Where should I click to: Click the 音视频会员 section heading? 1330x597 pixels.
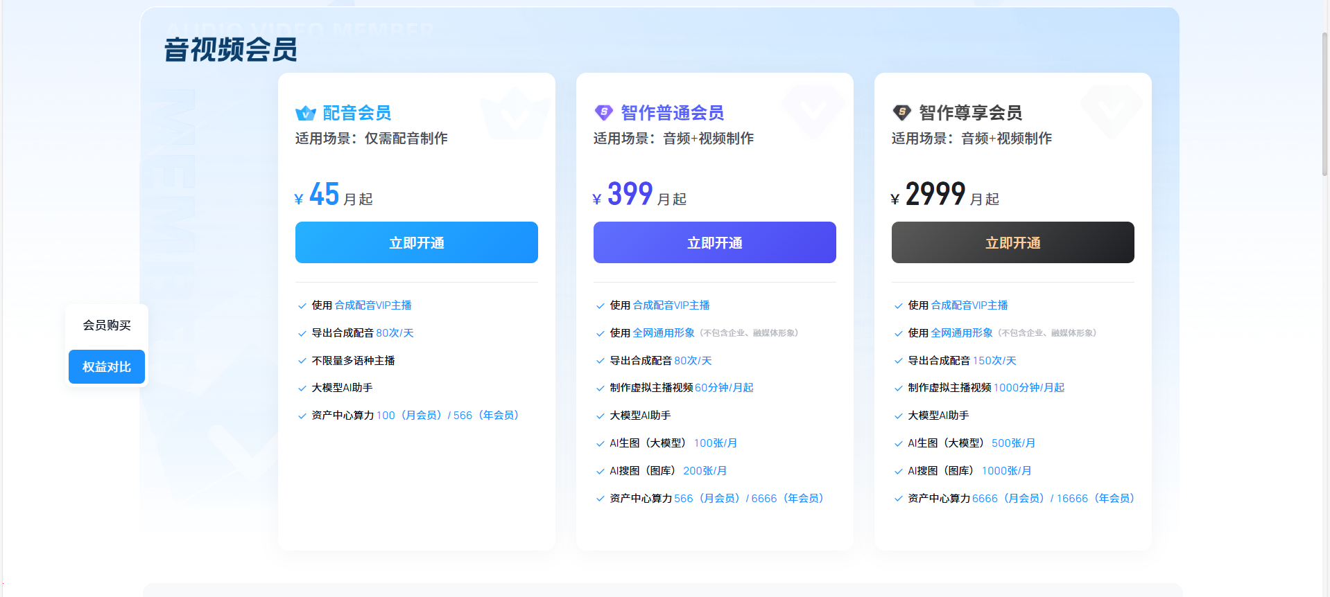(x=231, y=50)
